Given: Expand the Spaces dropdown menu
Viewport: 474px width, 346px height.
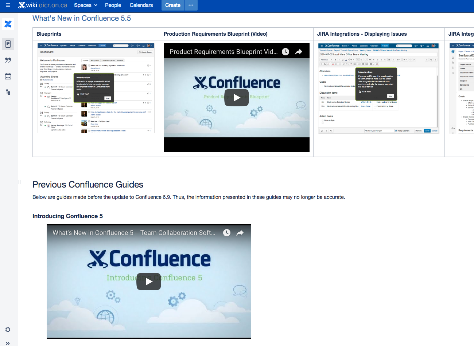Looking at the screenshot, I should click(85, 5).
